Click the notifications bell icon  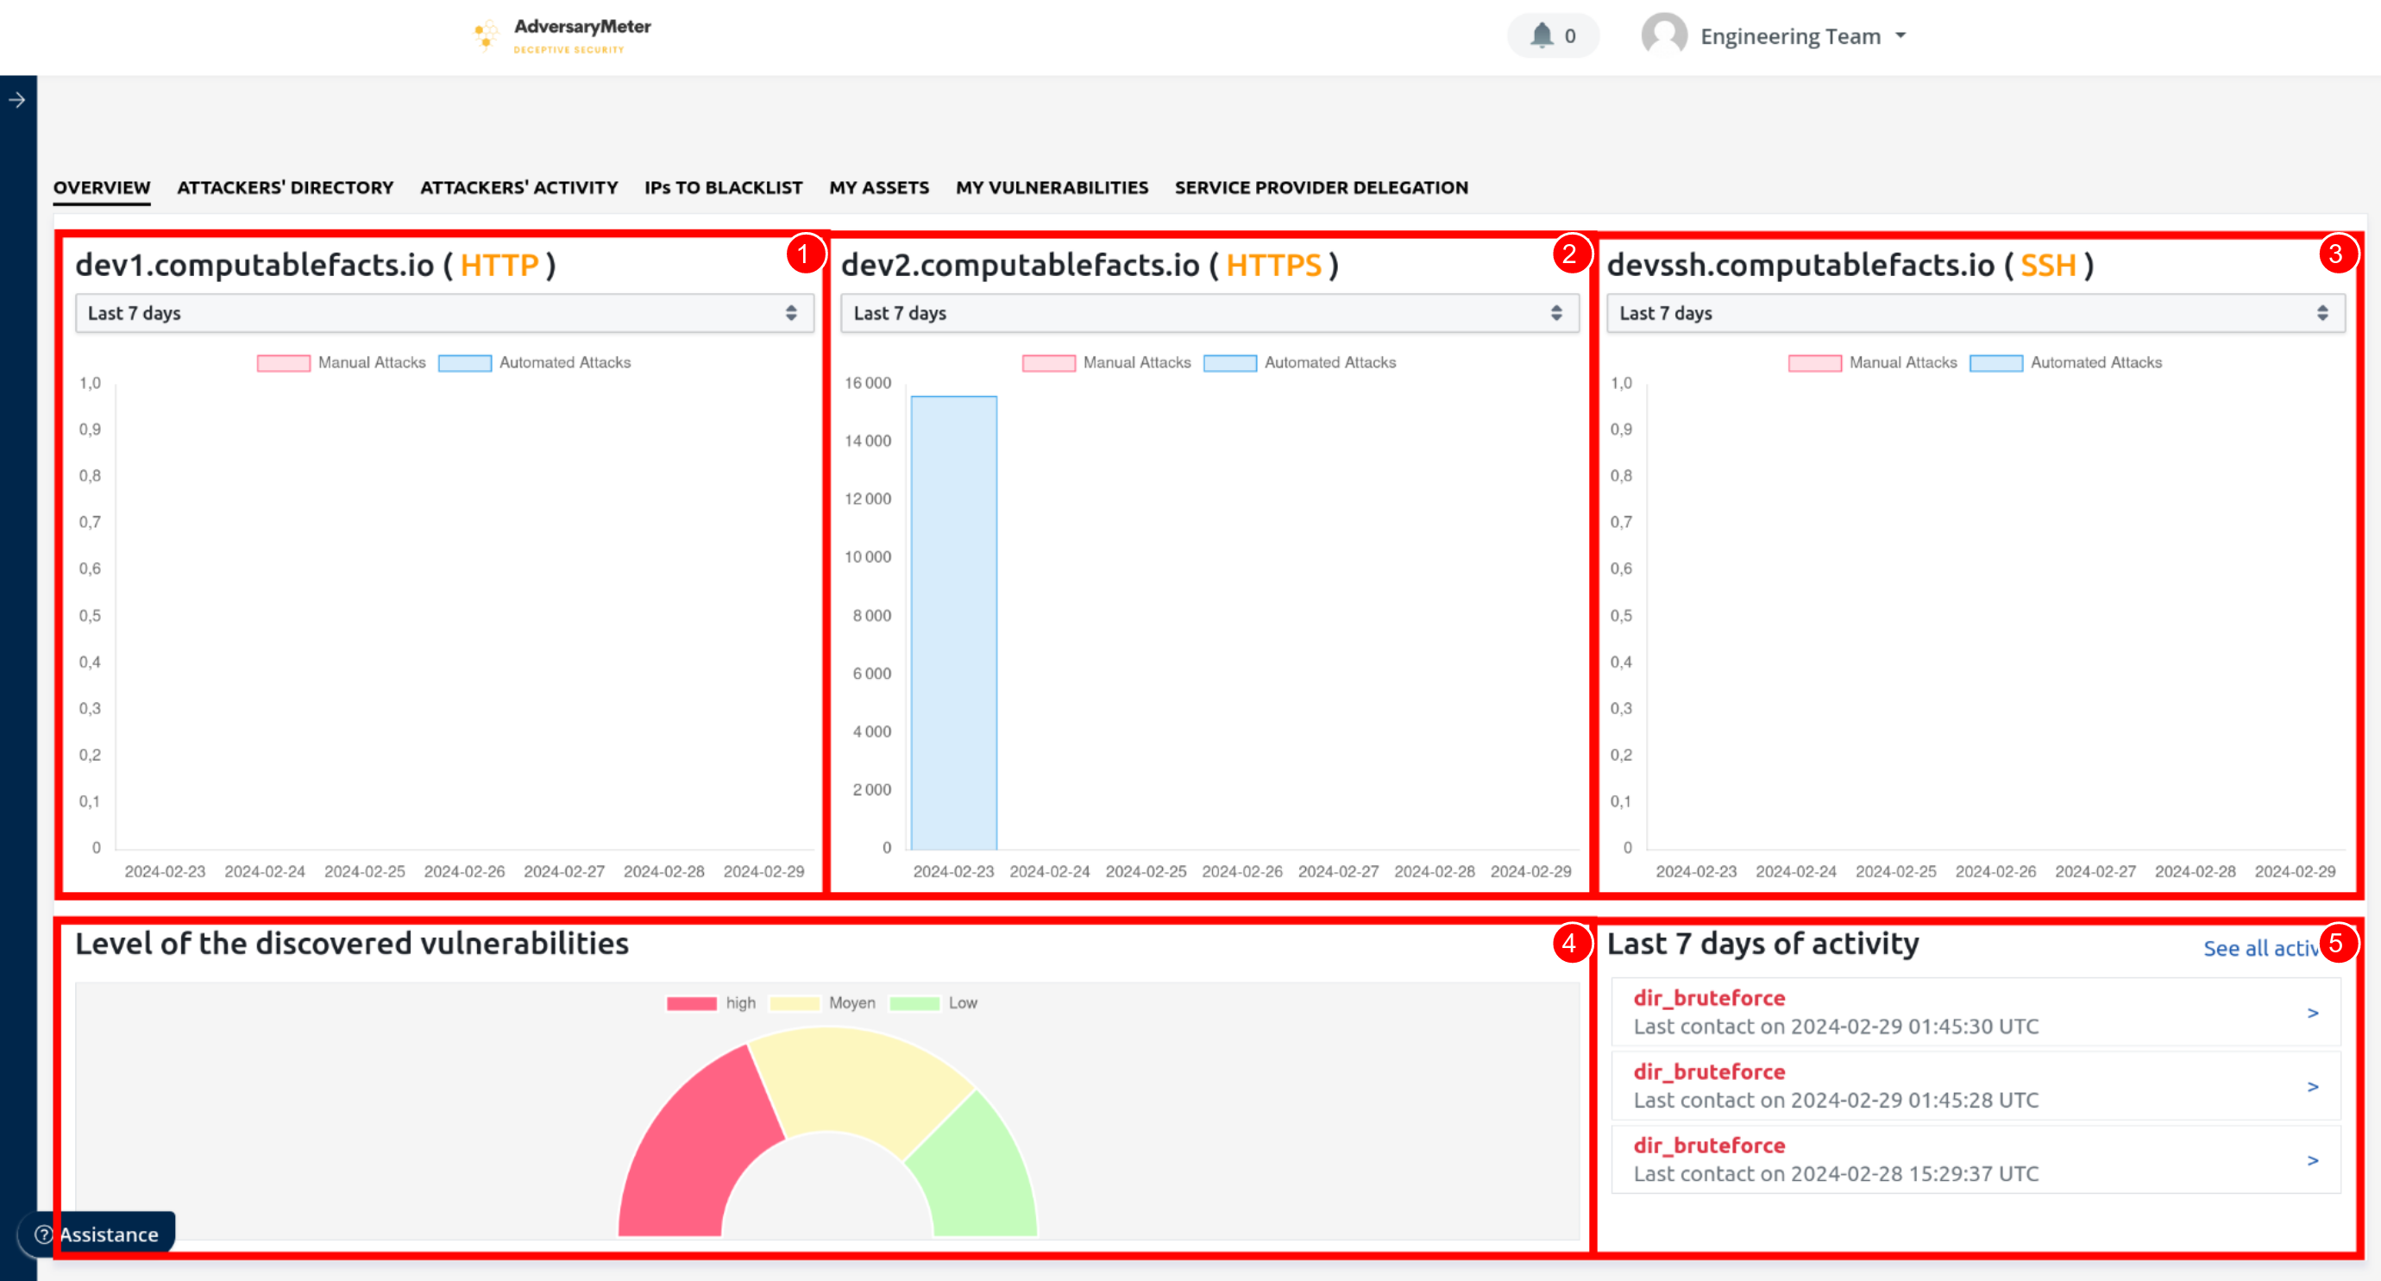tap(1541, 36)
